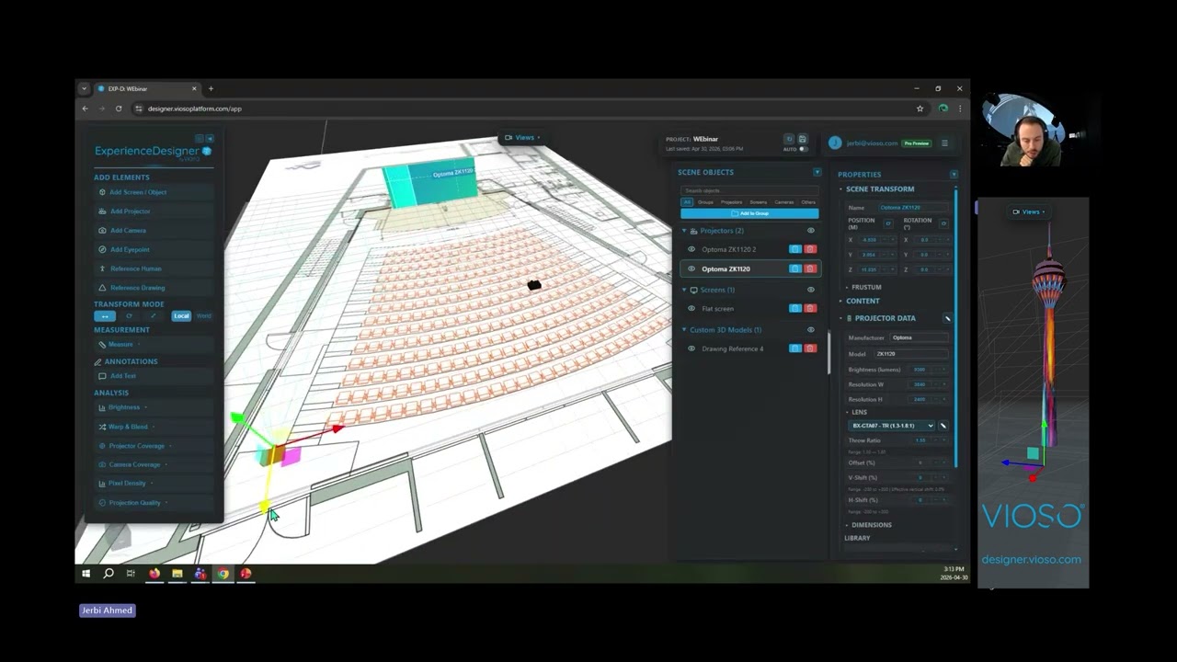Select the scale transform mode icon
1177x662 pixels.
coord(153,316)
